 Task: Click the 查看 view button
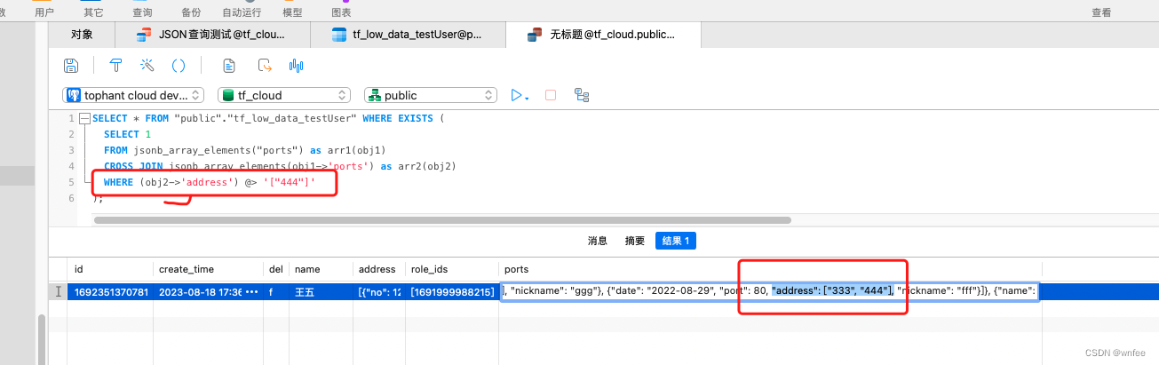pos(1101,12)
